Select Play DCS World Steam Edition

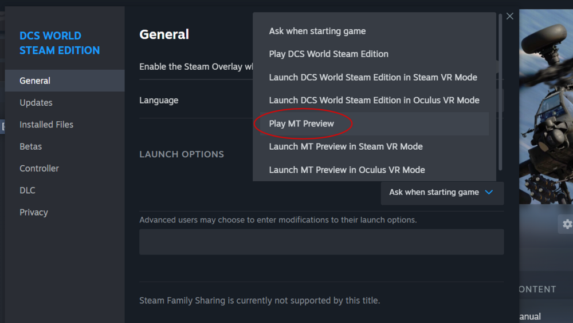tap(328, 54)
